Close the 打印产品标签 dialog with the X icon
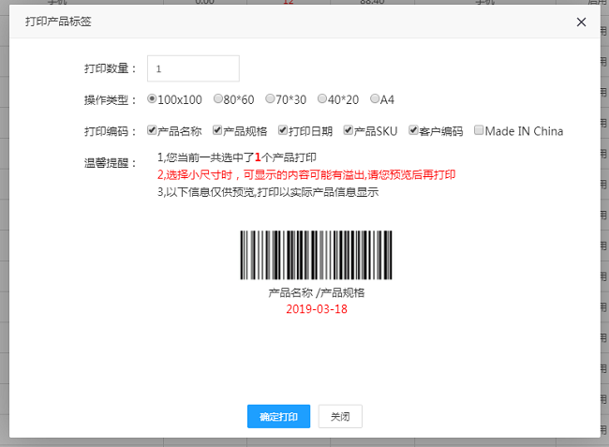609x447 pixels. [582, 21]
